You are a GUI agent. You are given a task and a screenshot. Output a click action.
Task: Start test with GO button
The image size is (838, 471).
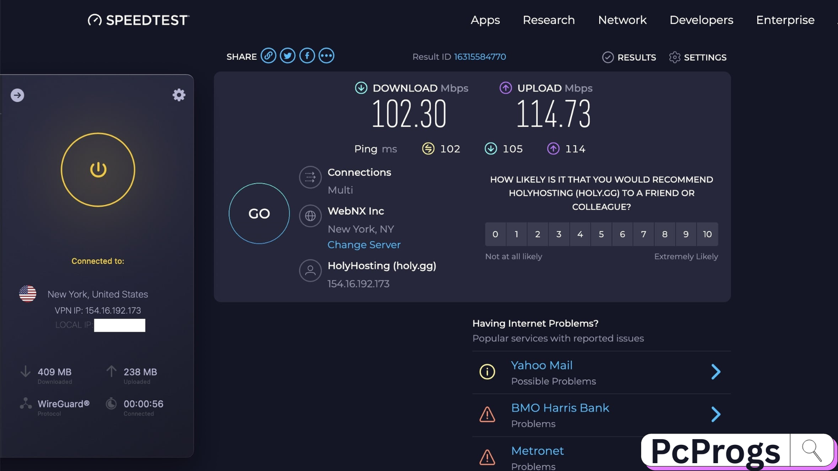tap(259, 213)
